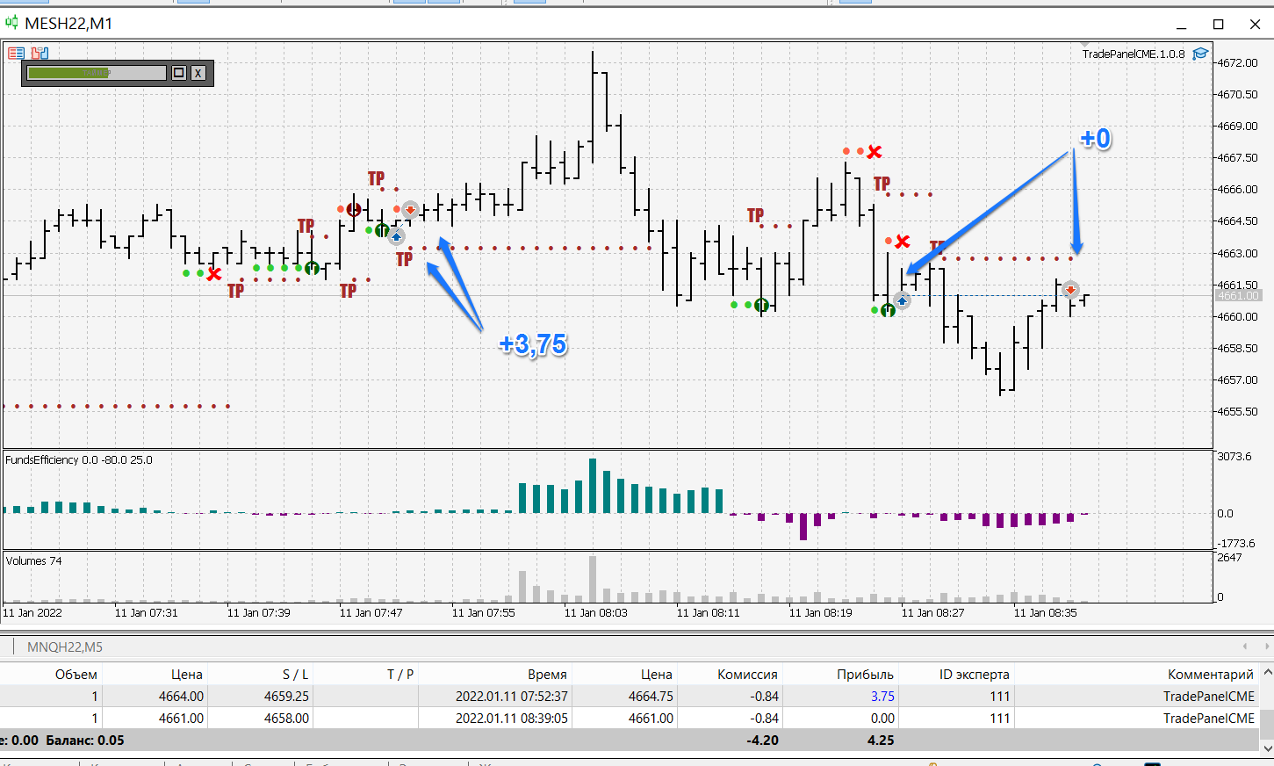Click the stop loss value 4659.25
Viewport: 1274px width, 766px height.
pos(286,697)
